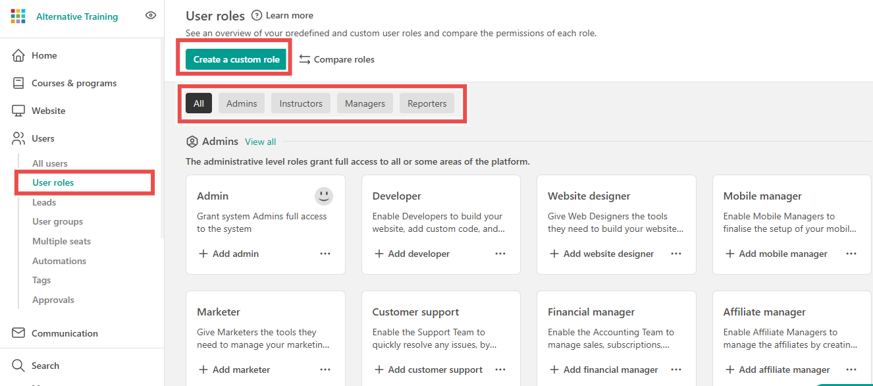This screenshot has width=873, height=386.
Task: Click the Admins section badge icon
Action: (192, 142)
